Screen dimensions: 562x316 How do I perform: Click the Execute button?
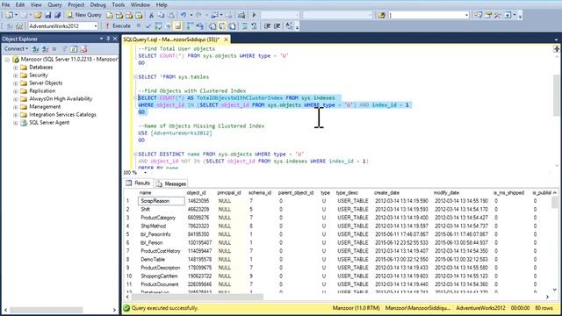pyautogui.click(x=118, y=25)
